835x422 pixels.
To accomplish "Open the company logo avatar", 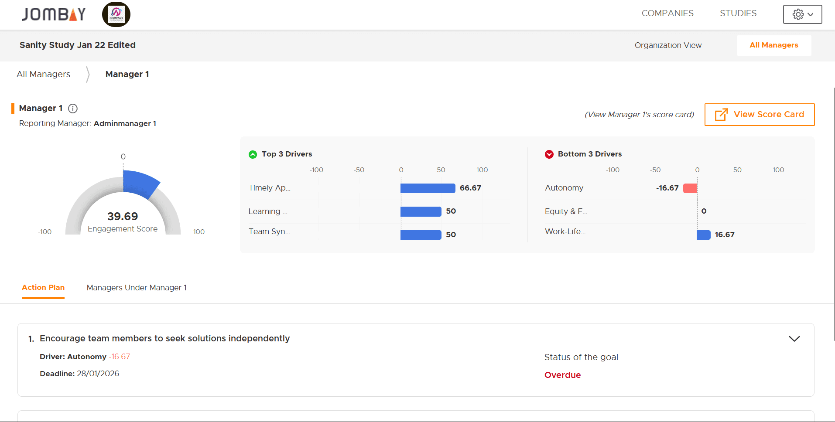I will tap(116, 14).
